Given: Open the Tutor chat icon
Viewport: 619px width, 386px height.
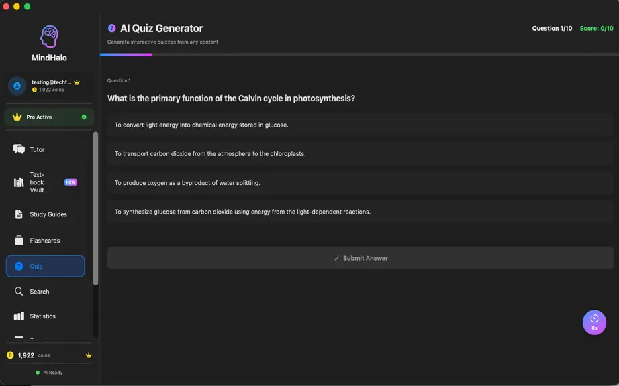Looking at the screenshot, I should [19, 149].
